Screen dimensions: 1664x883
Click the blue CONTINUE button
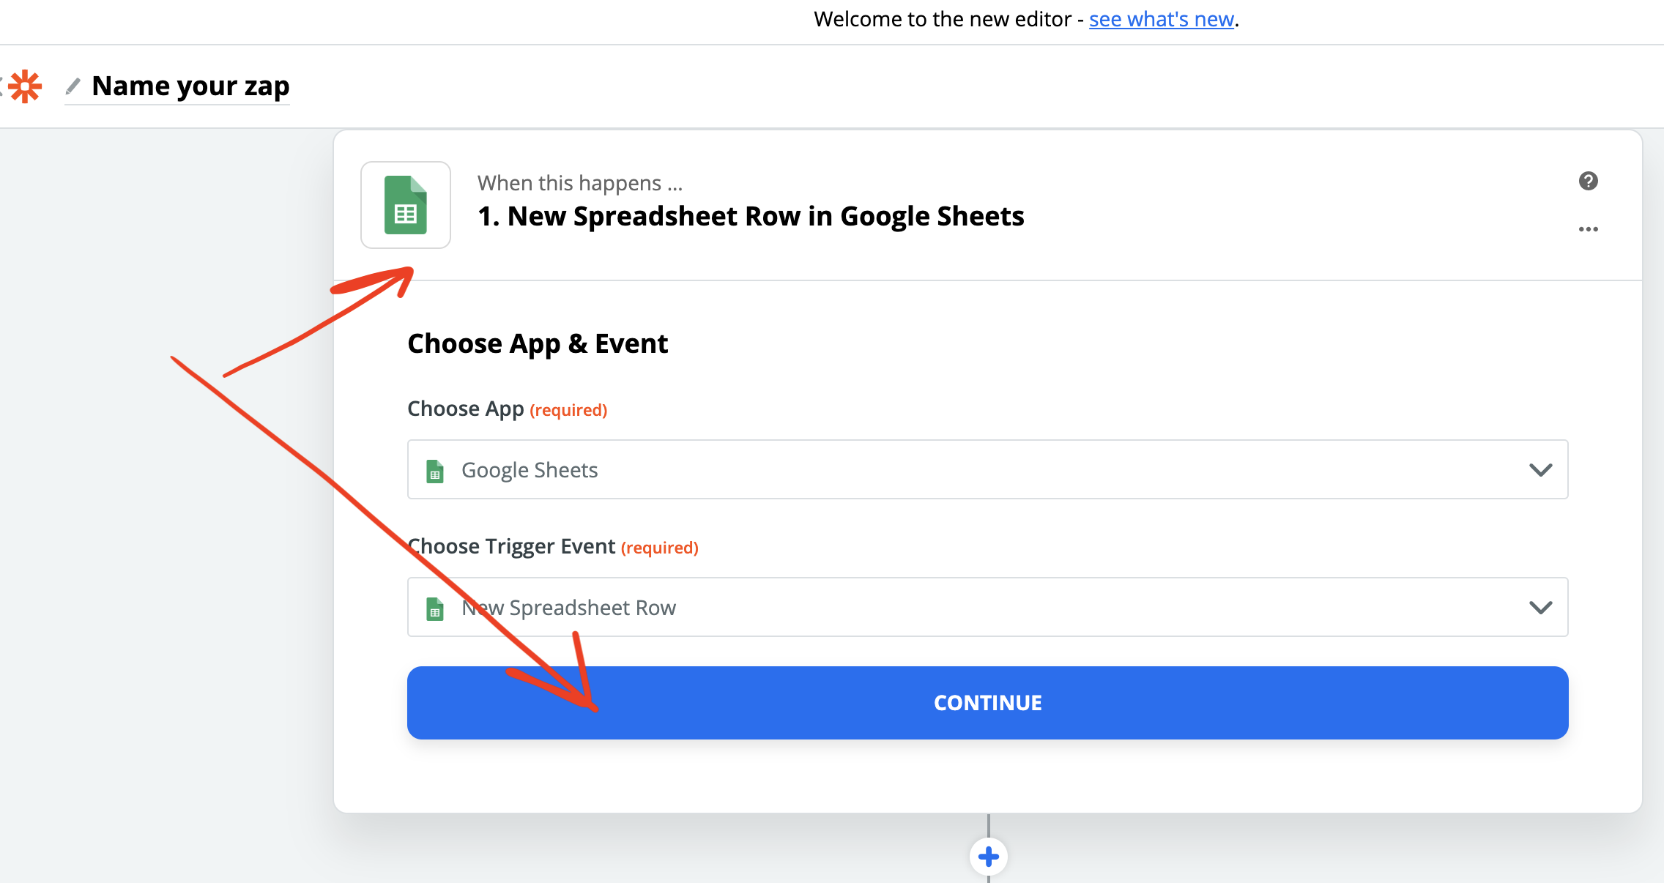click(987, 702)
